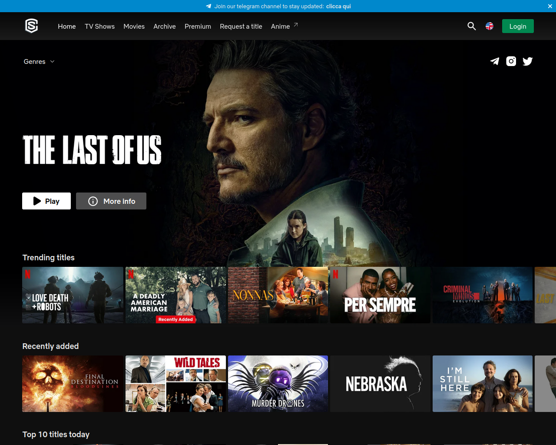Click The Last of Us title logo
This screenshot has height=445, width=556.
[x=92, y=150]
